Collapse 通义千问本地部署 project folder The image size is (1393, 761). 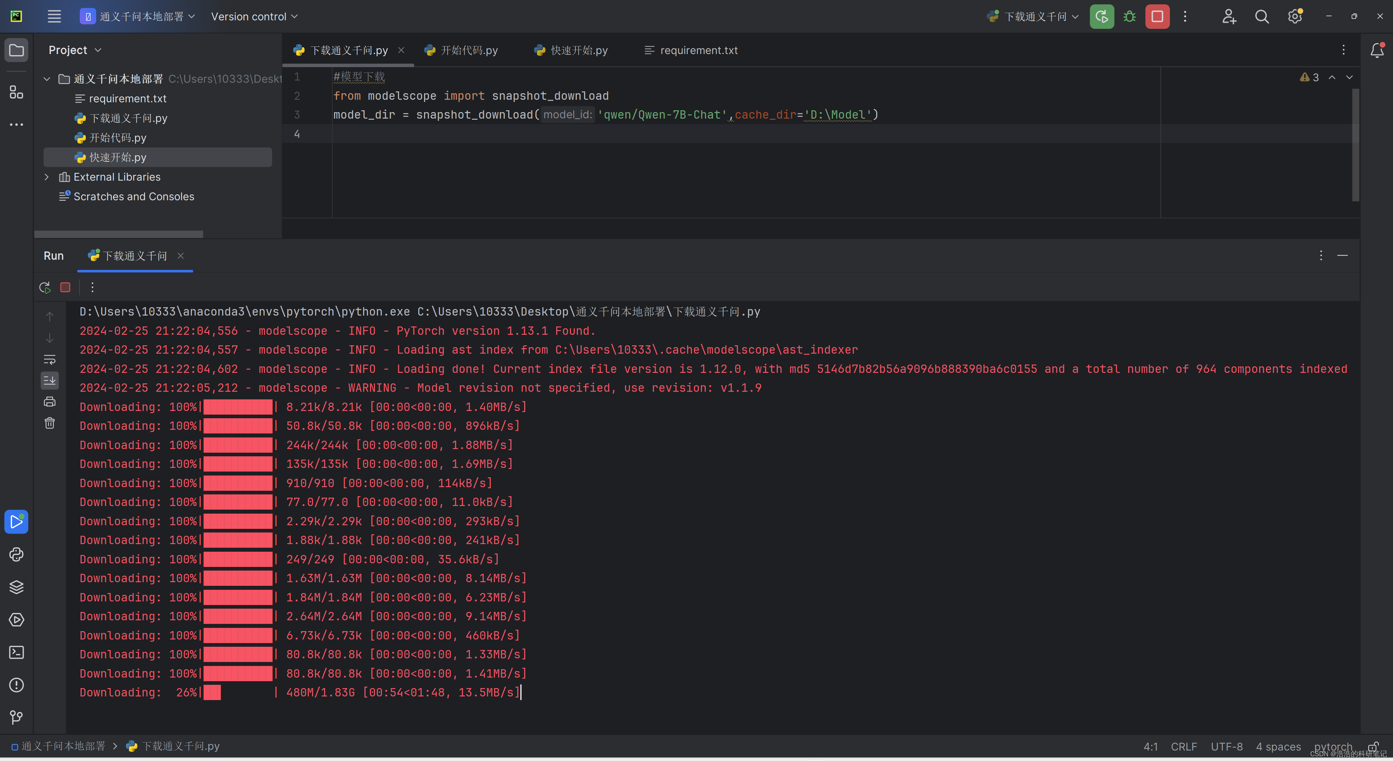tap(47, 79)
